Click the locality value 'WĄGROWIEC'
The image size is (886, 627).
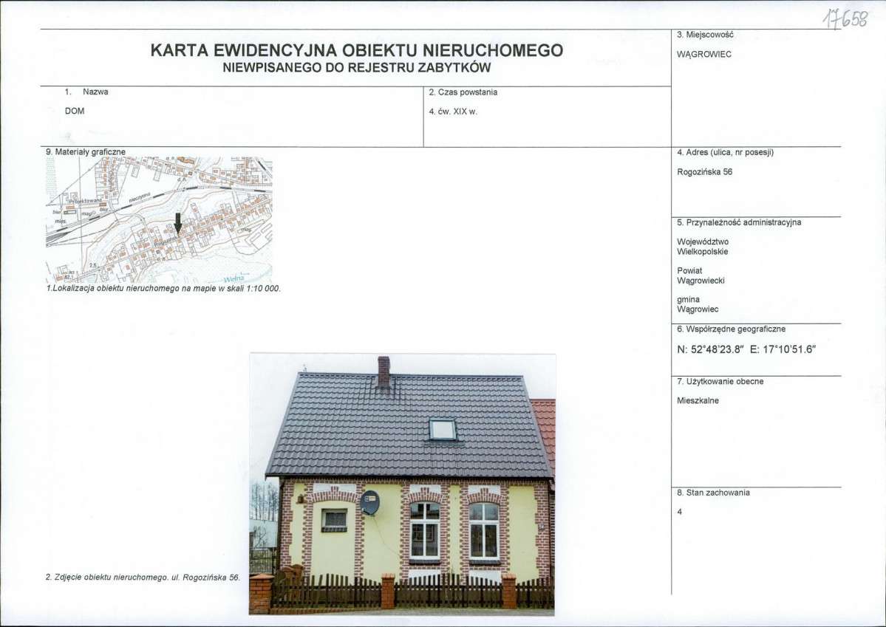click(704, 54)
